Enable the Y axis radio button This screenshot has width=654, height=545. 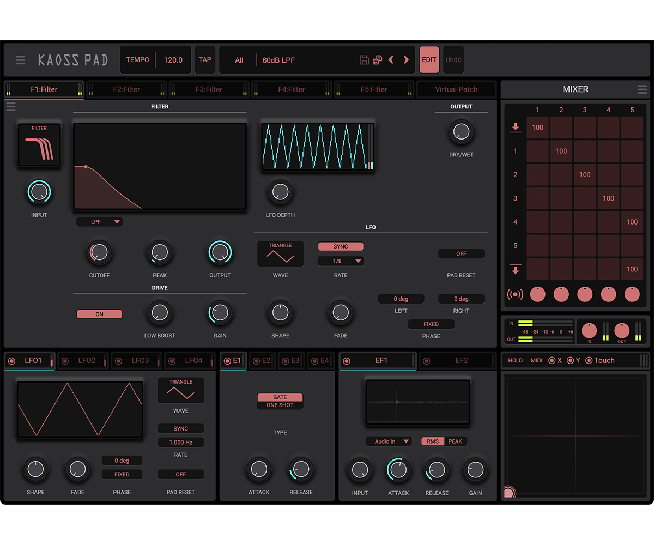(x=571, y=360)
